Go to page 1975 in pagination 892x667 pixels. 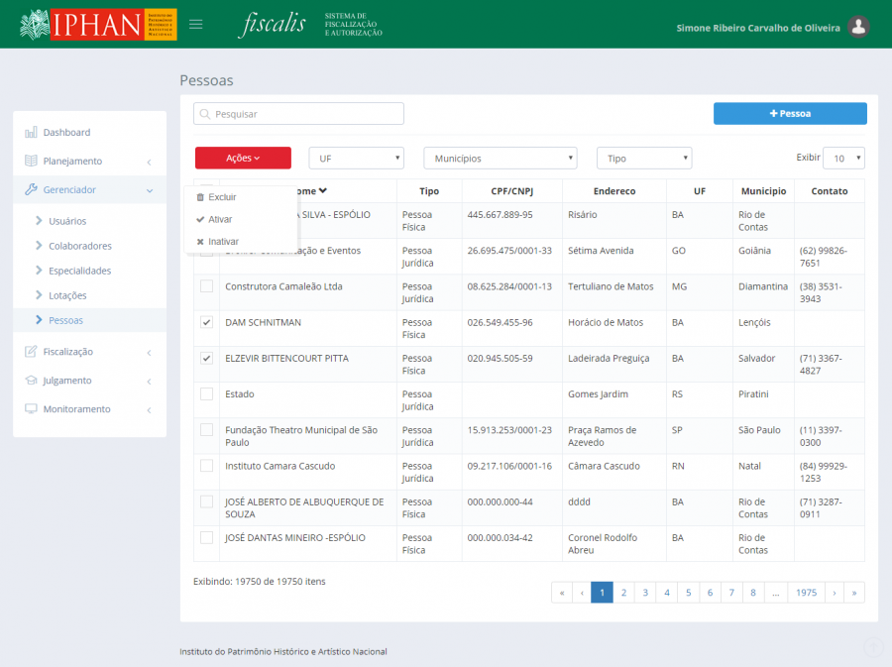pyautogui.click(x=806, y=593)
